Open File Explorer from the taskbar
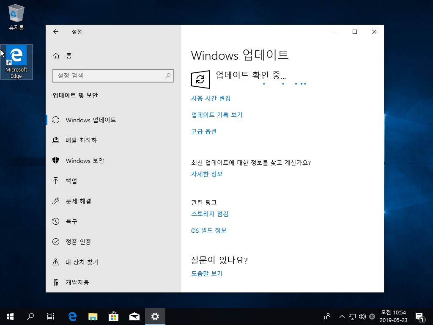This screenshot has height=325, width=433. pyautogui.click(x=93, y=317)
